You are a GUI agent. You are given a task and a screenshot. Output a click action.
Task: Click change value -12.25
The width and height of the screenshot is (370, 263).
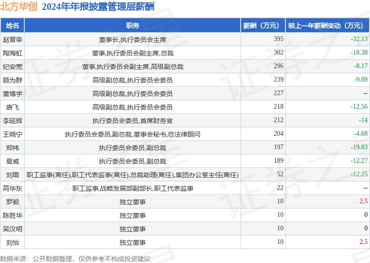tap(359, 174)
